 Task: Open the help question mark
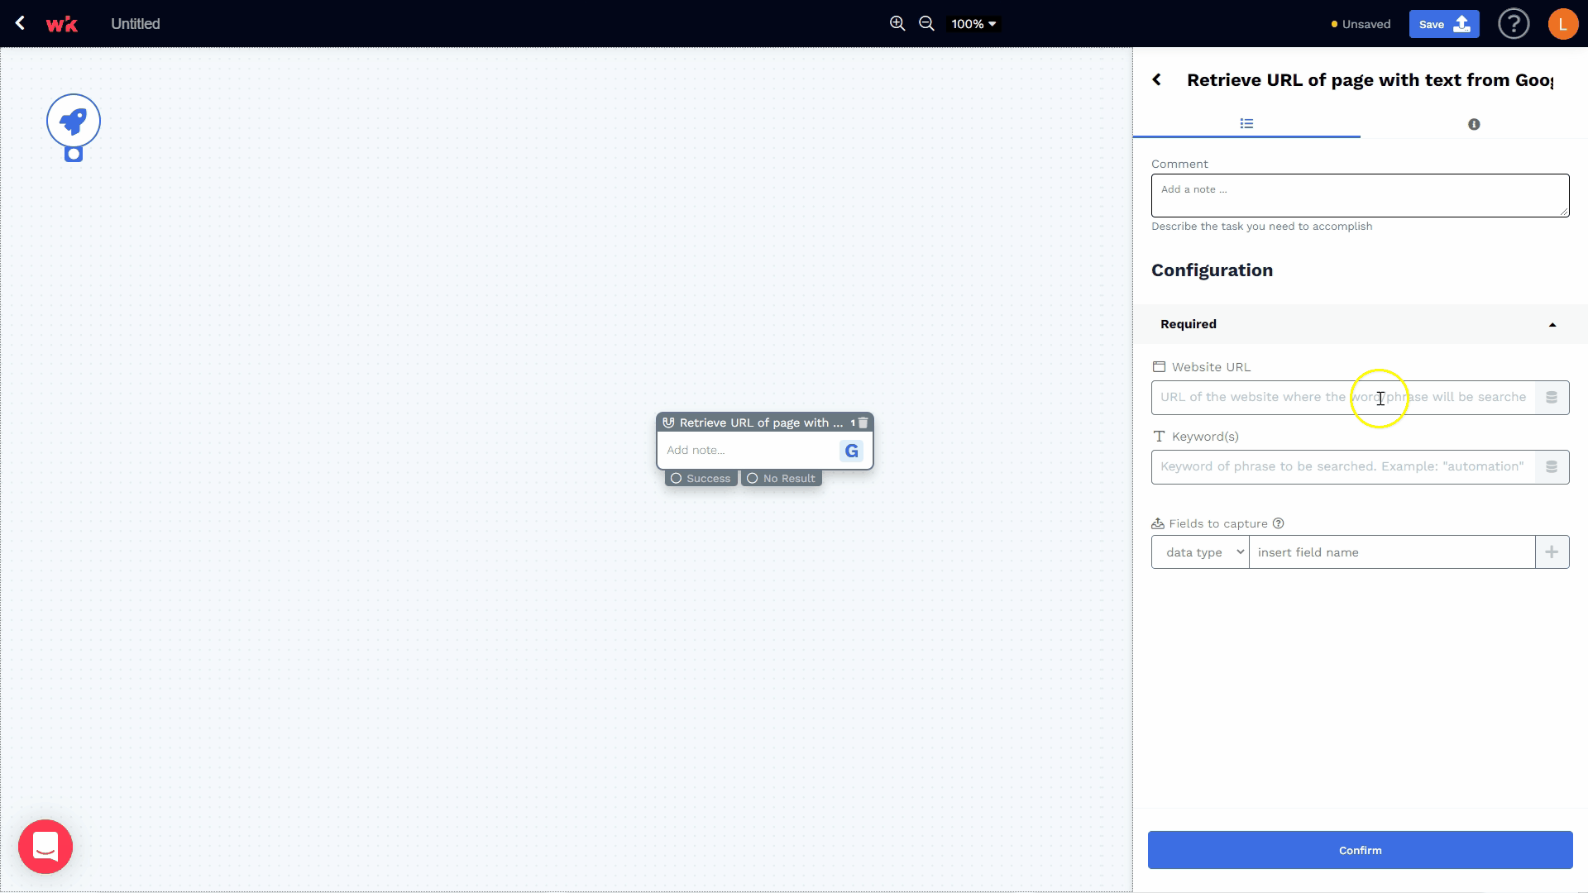pos(1514,24)
